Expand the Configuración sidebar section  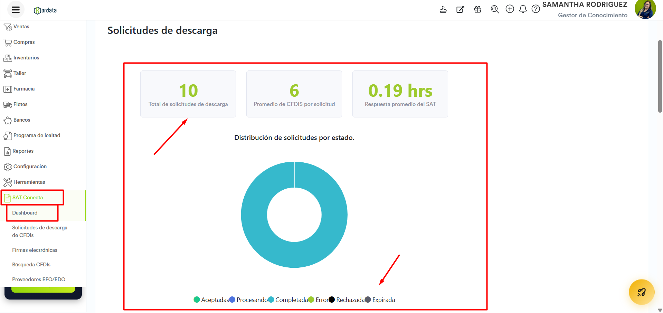[x=30, y=167]
